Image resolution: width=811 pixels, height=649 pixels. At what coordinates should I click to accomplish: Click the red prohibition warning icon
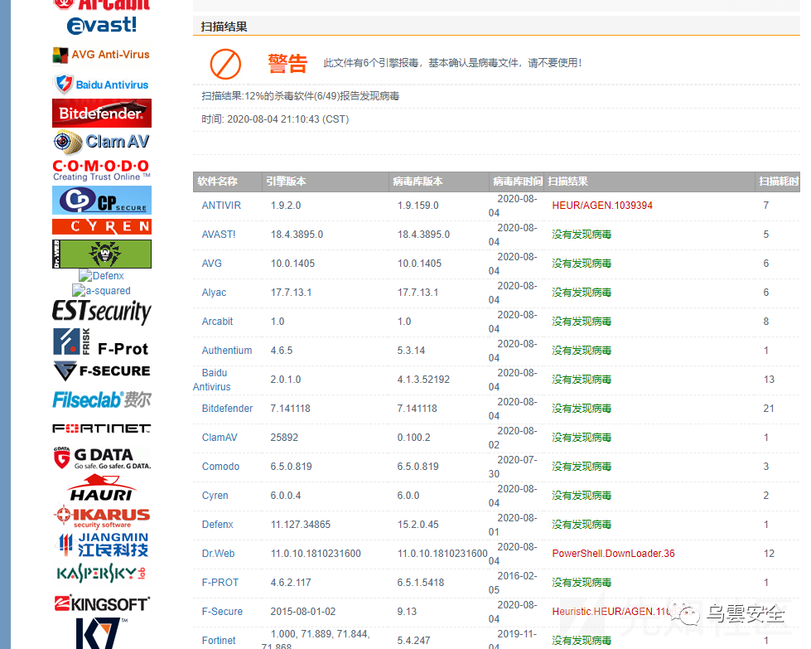point(225,64)
